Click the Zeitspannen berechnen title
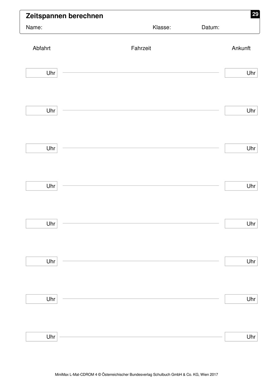This screenshot has height=386, width=273. point(65,16)
